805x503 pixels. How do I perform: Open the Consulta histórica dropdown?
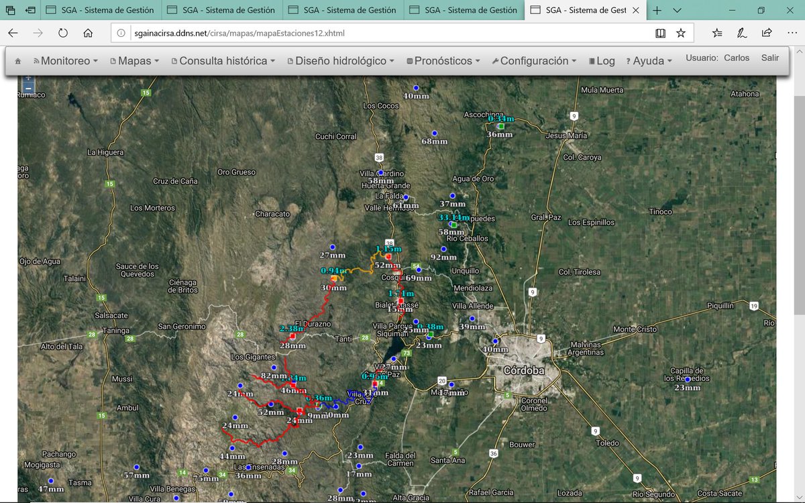pyautogui.click(x=223, y=61)
